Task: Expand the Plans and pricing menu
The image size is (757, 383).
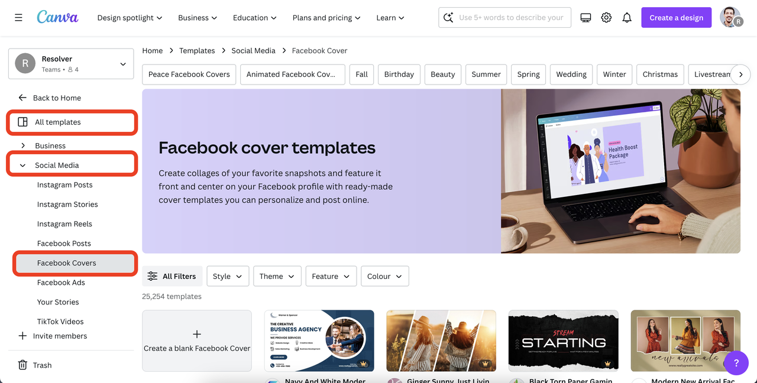Action: [326, 18]
